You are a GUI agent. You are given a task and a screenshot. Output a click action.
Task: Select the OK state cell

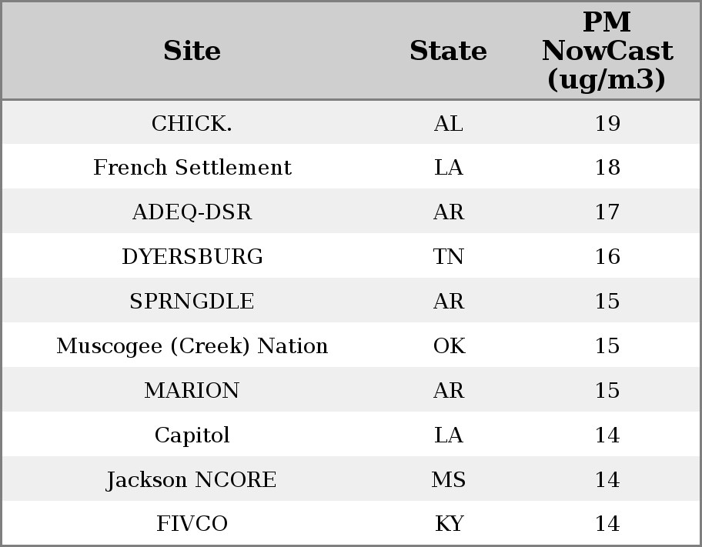(x=448, y=345)
